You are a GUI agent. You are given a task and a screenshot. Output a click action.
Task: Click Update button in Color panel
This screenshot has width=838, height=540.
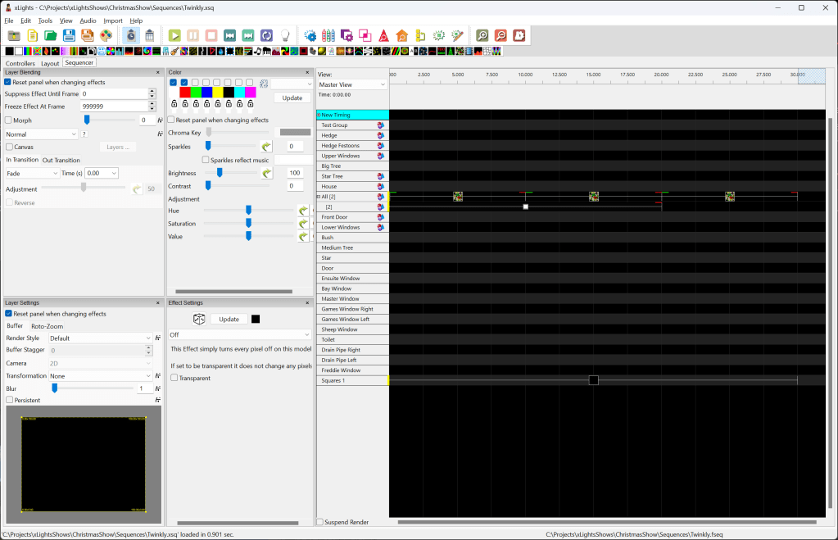coord(292,98)
